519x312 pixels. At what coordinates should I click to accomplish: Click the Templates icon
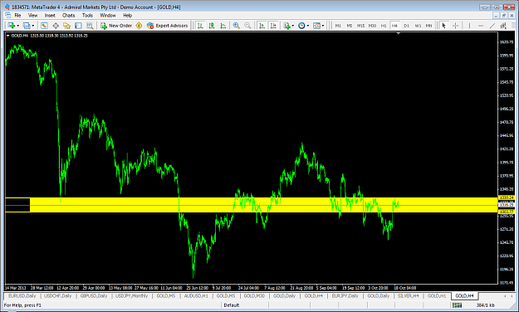316,26
